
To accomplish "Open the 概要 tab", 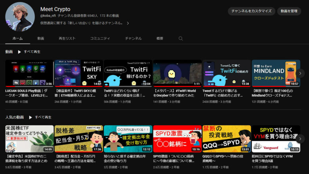I will coord(160,38).
